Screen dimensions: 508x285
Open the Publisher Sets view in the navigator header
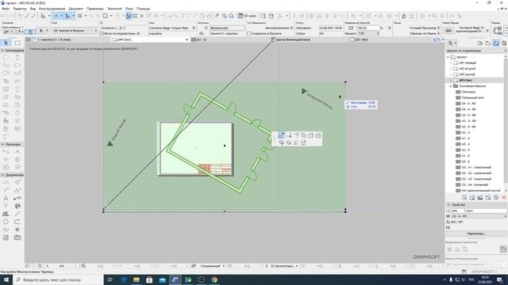pyautogui.click(x=504, y=43)
